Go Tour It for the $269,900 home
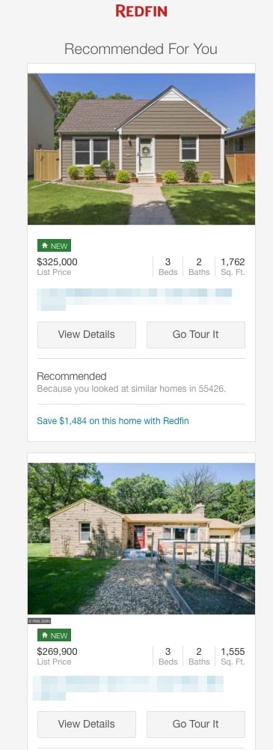Viewport: 273px width, 750px height. click(196, 725)
